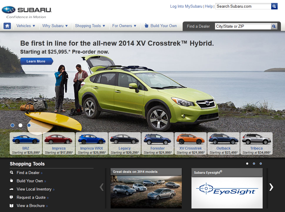Open the For Owners menu
Image resolution: width=285 pixels, height=212 pixels.
click(124, 26)
